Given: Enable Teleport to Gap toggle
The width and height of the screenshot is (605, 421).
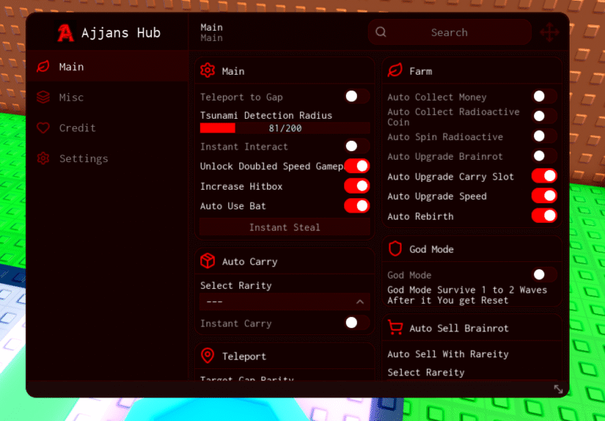Looking at the screenshot, I should pos(357,96).
